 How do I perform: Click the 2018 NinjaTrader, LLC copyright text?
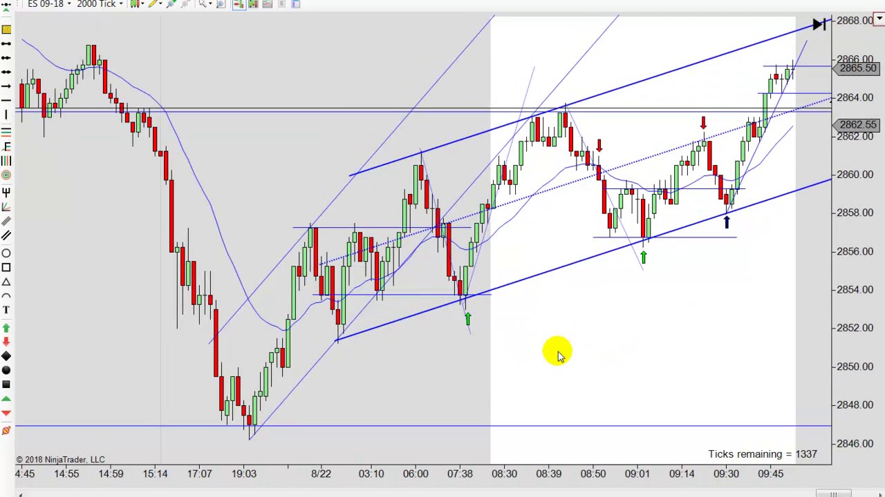point(60,460)
